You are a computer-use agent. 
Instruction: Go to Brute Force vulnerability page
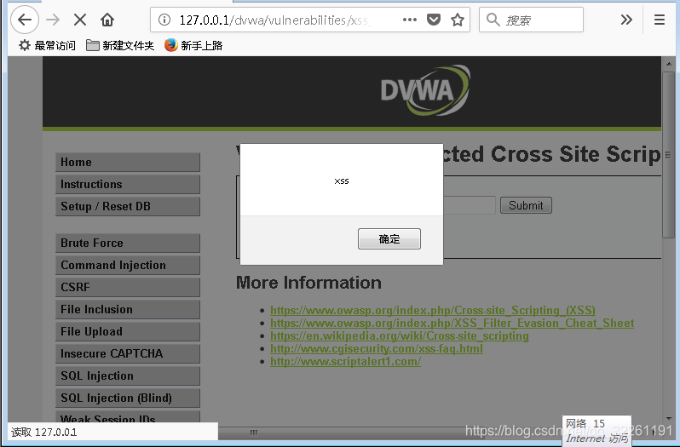coord(128,243)
